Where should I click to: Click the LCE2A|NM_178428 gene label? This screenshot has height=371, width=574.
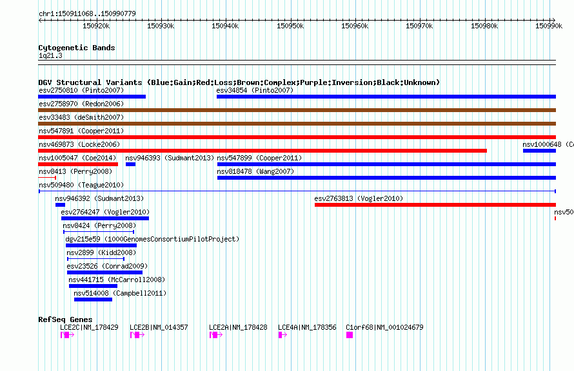pyautogui.click(x=238, y=327)
